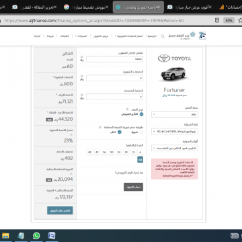Click the help icon beside monthly income field
The width and height of the screenshot is (242, 242).
coord(82,56)
